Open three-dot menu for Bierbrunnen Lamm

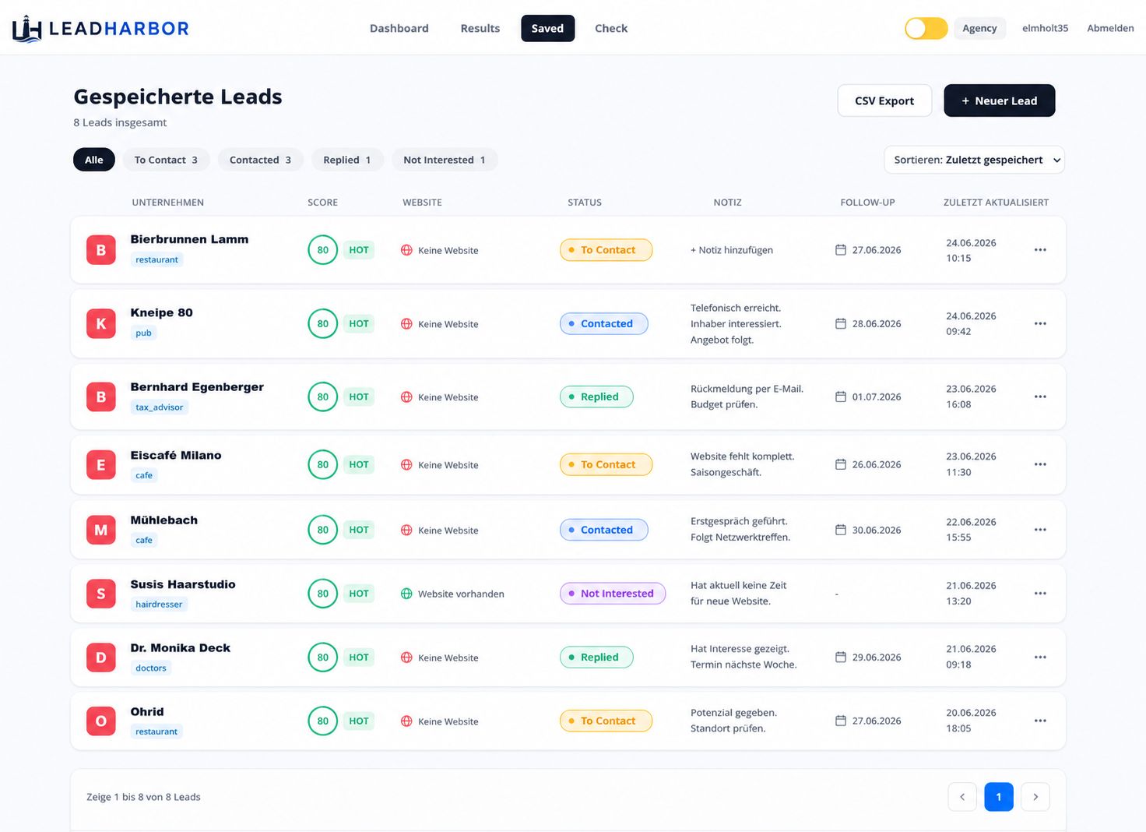pyautogui.click(x=1040, y=250)
